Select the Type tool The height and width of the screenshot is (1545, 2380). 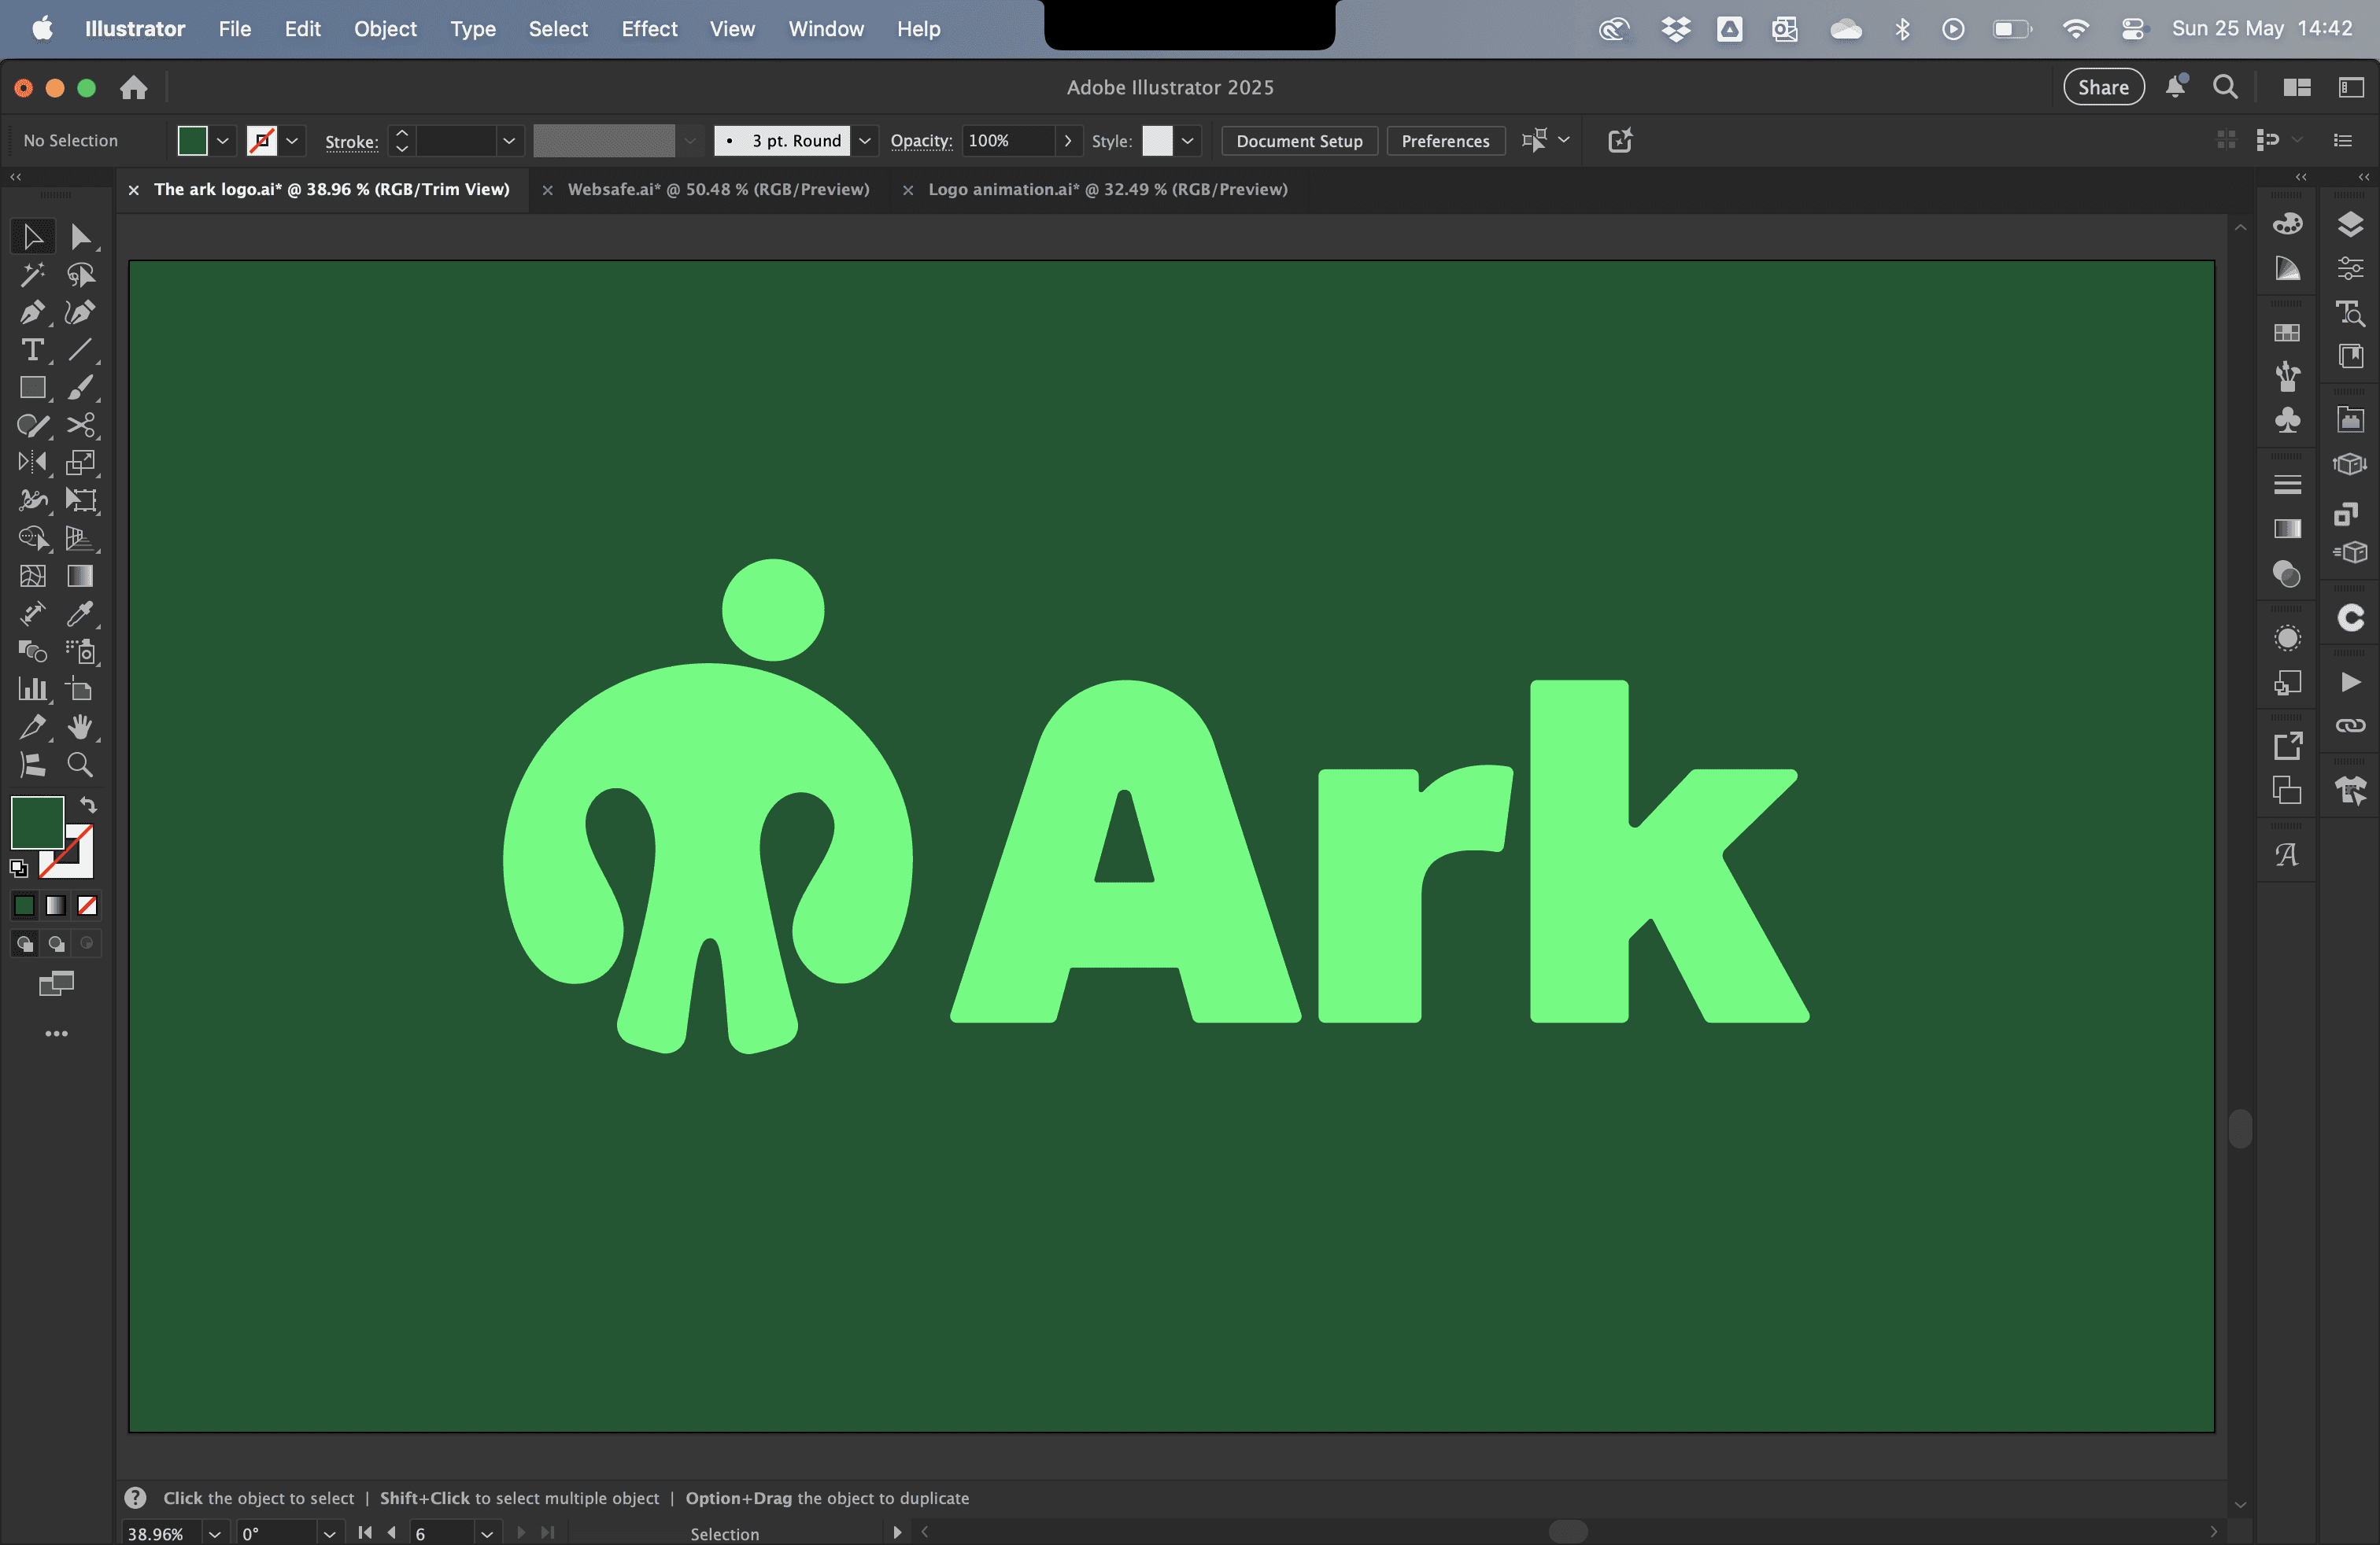[x=31, y=350]
